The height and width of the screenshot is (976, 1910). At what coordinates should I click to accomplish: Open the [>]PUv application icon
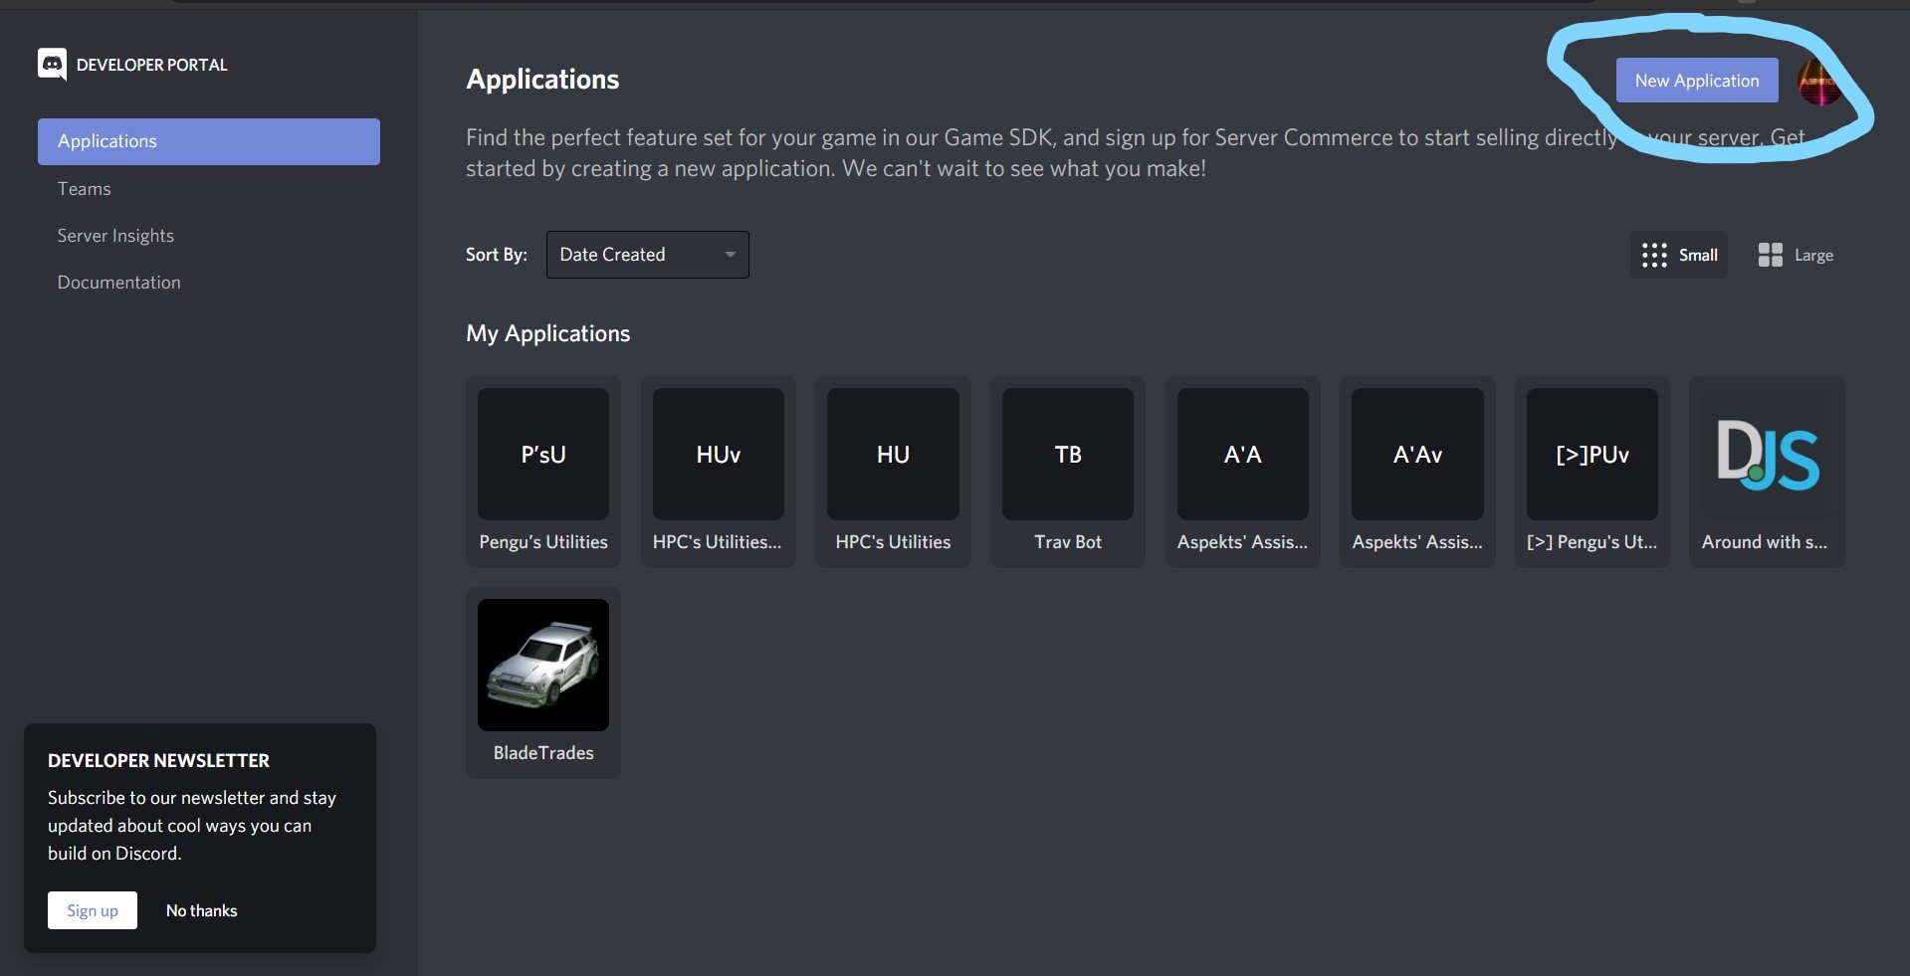(1592, 455)
